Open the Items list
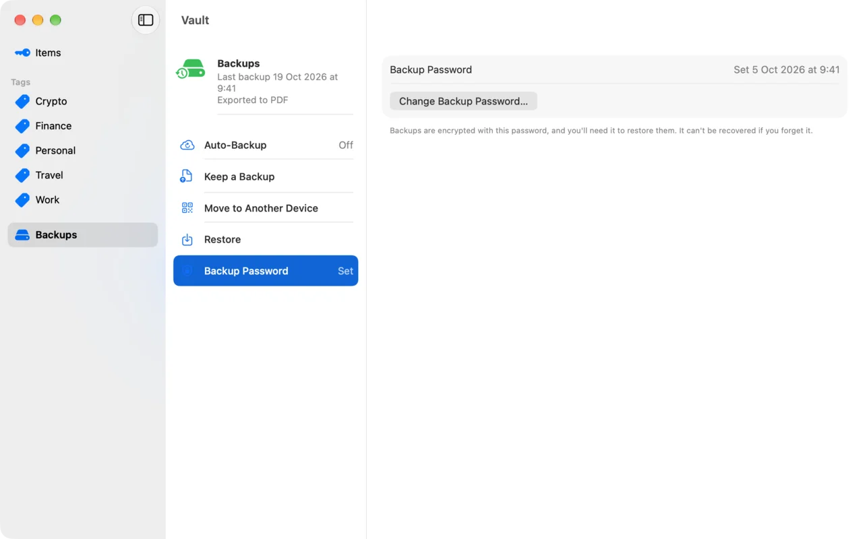Viewport: 863px width, 539px height. (83, 53)
